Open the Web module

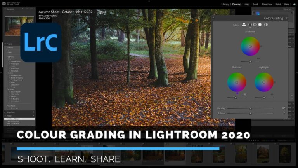(x=286, y=4)
